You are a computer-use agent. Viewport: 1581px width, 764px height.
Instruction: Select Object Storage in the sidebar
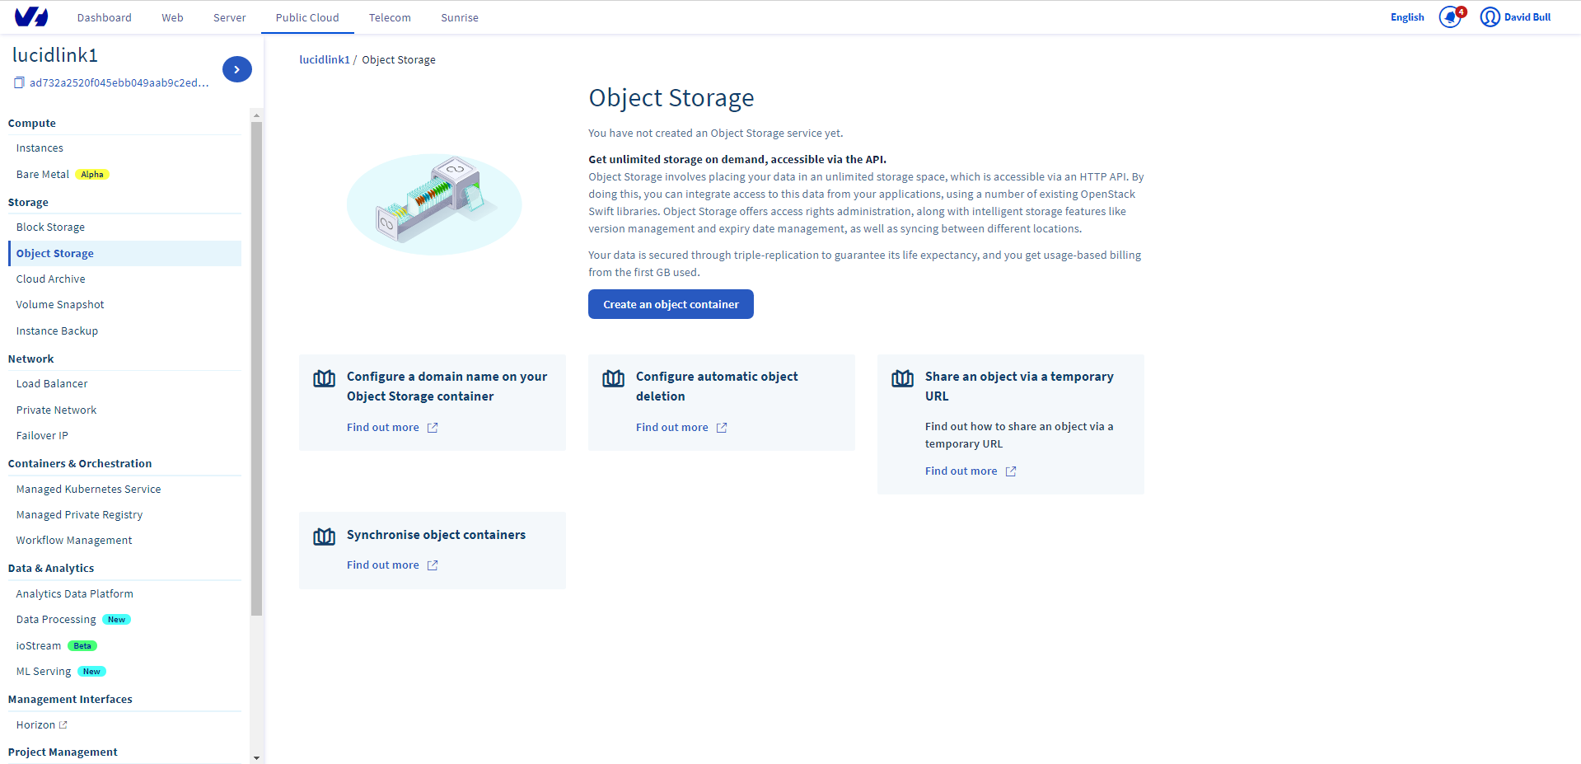[x=124, y=254]
